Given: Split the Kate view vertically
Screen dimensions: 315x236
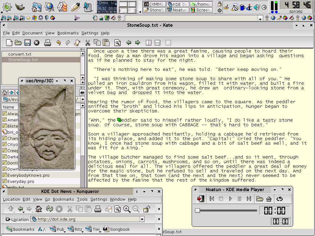Looking at the screenshot, I should tap(149, 42).
